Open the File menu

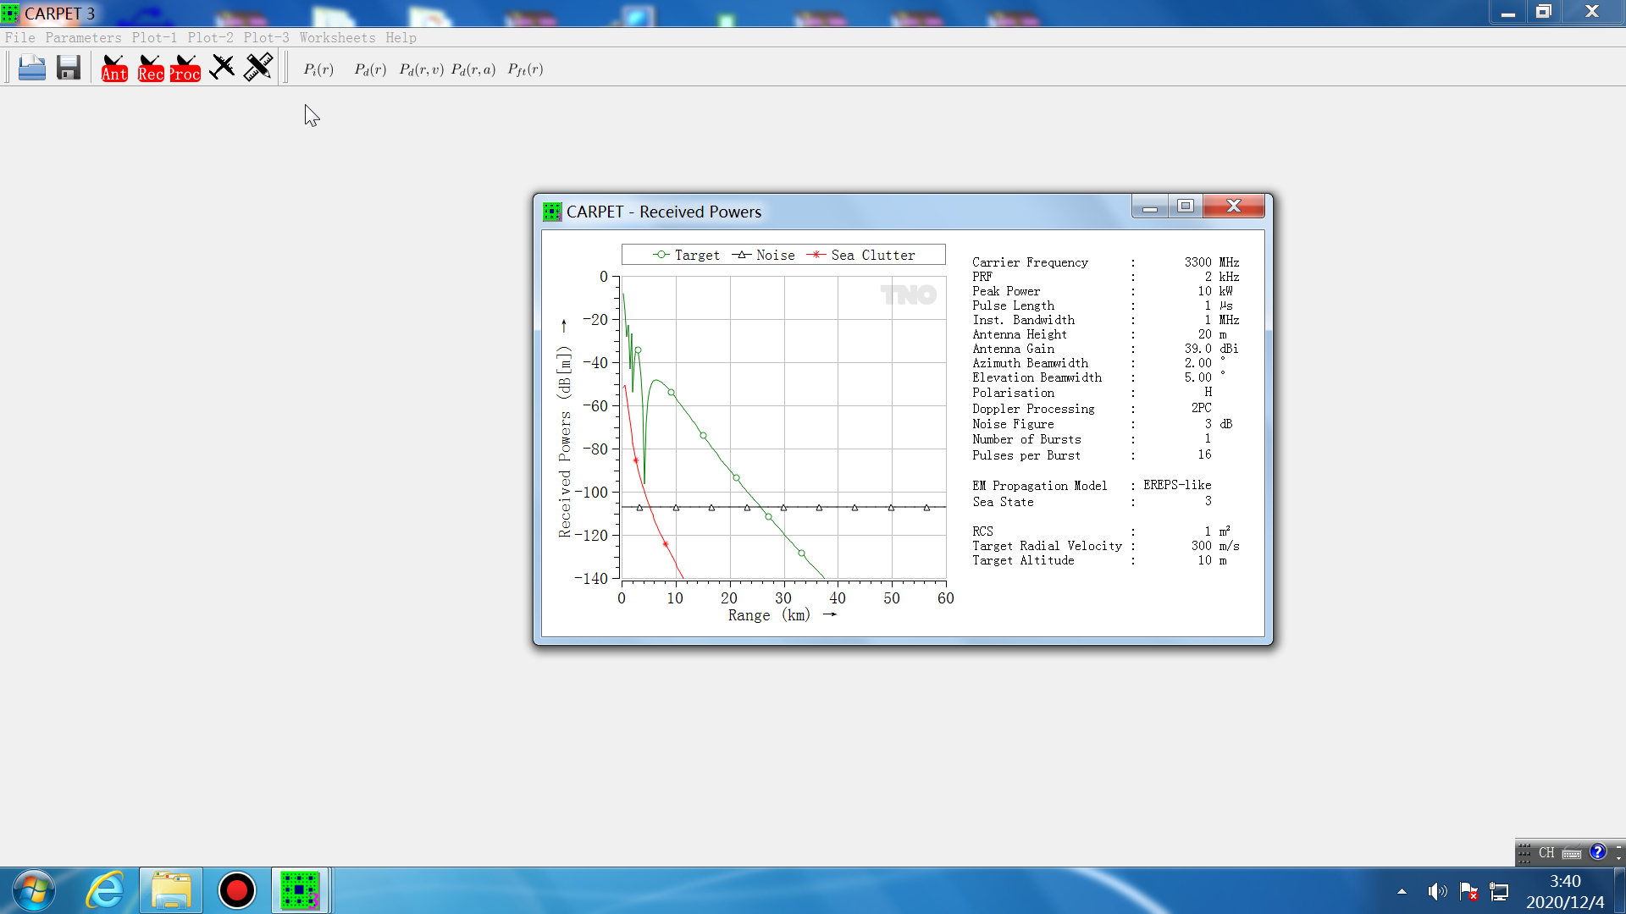click(x=20, y=37)
